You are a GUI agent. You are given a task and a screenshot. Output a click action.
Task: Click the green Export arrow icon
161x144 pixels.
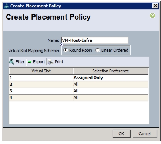tap(30, 62)
